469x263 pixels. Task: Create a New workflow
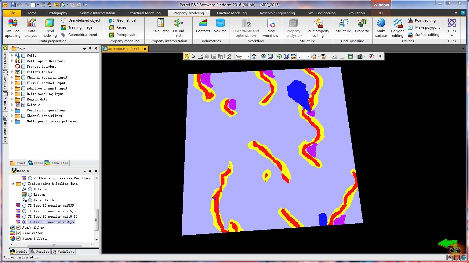tap(271, 28)
